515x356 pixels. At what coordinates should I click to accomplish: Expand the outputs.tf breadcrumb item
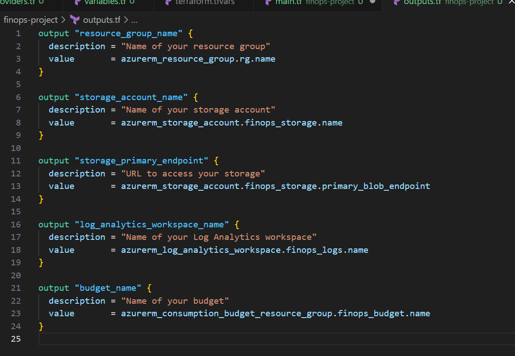pos(102,20)
